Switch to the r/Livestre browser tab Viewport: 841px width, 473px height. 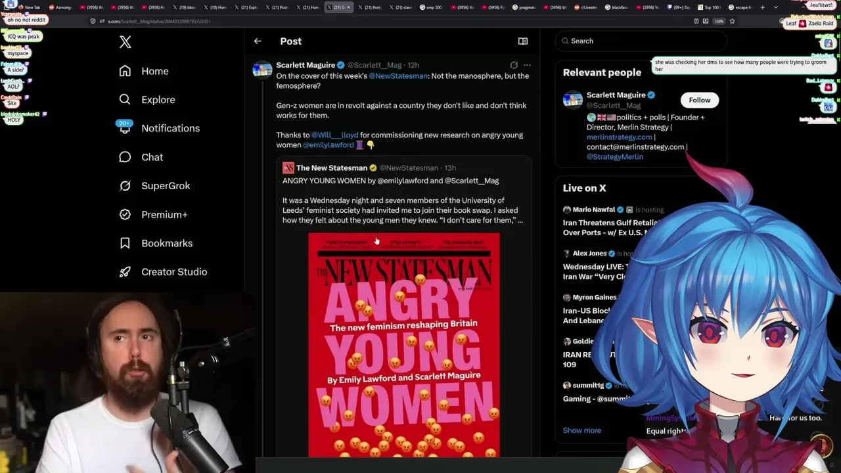pos(586,7)
